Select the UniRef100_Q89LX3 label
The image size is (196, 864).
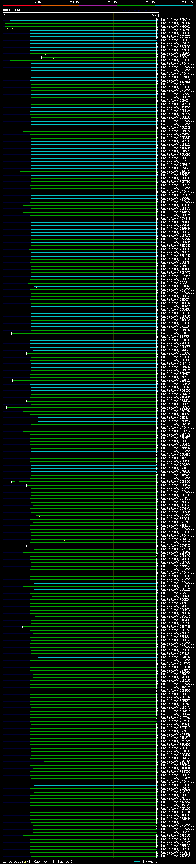pyautogui.click(x=175, y=788)
